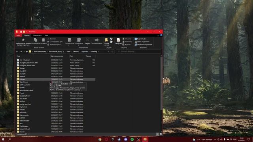The image size is (253, 142).
Task: Switch to the Вид (View) ribbon tab
Action: coord(47,35)
